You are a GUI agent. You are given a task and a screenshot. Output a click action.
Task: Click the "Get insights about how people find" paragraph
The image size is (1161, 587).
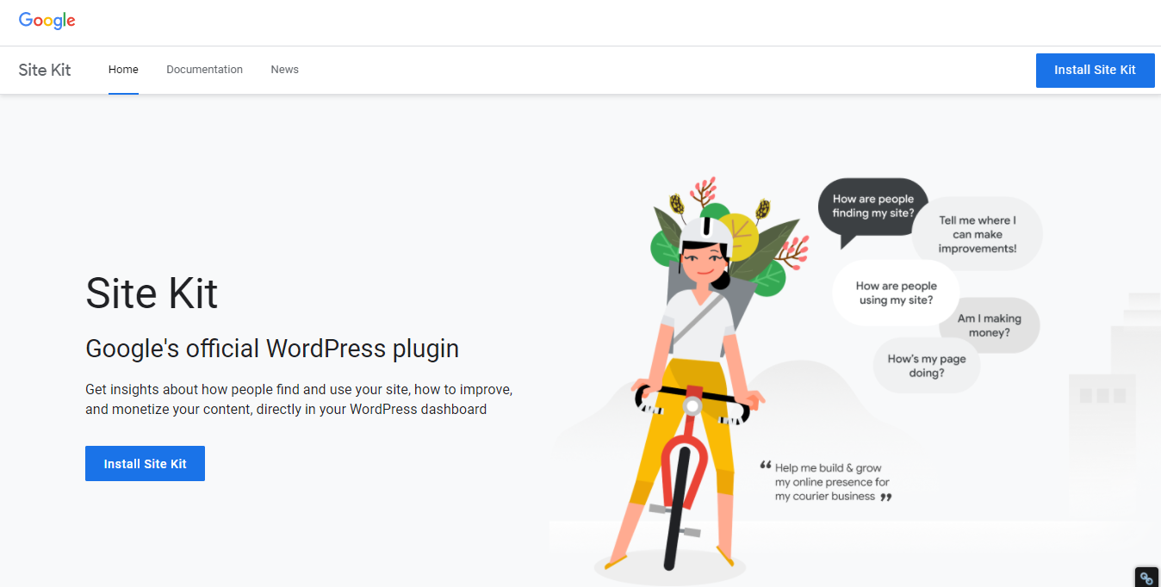(x=298, y=399)
